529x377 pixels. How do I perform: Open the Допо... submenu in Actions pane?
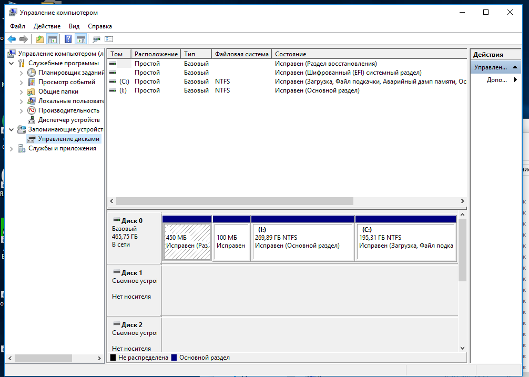click(x=515, y=80)
